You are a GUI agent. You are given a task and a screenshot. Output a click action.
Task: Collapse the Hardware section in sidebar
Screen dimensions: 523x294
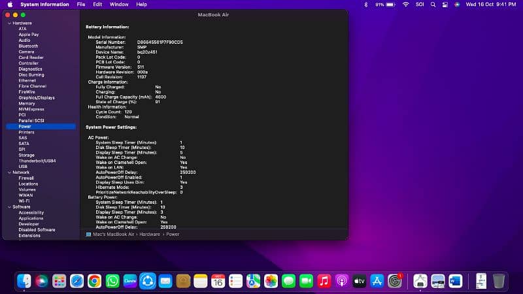tap(8, 23)
